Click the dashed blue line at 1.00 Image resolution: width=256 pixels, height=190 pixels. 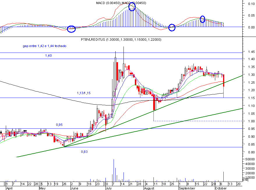(198, 121)
